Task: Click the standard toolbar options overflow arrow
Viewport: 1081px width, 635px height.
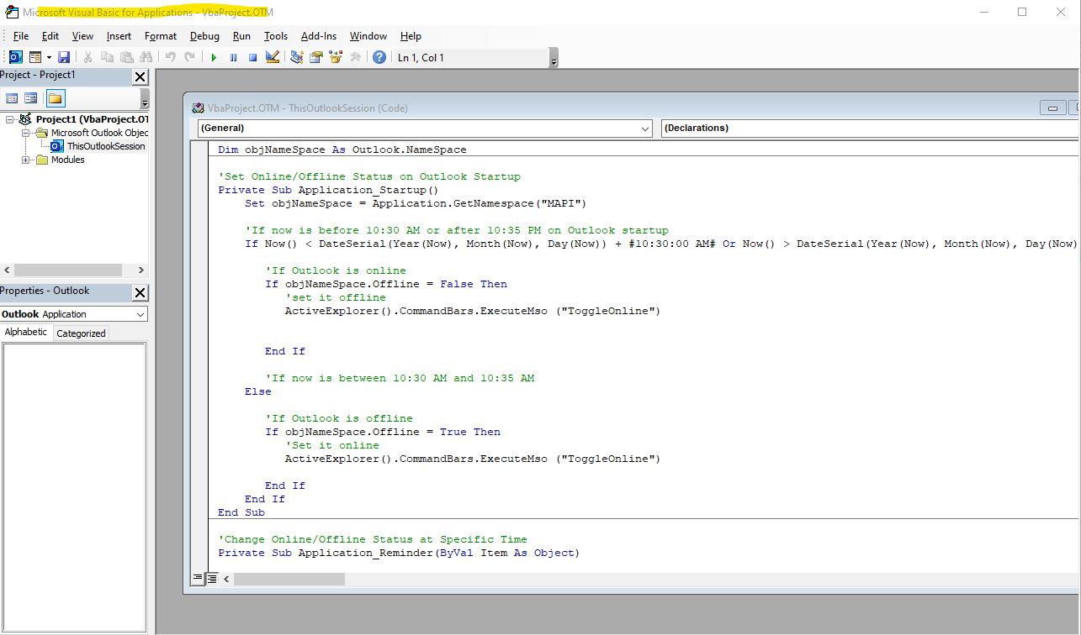Action: (554, 58)
